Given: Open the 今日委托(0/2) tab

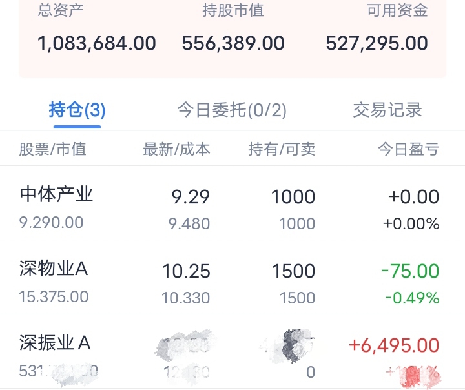Looking at the screenshot, I should tap(232, 110).
